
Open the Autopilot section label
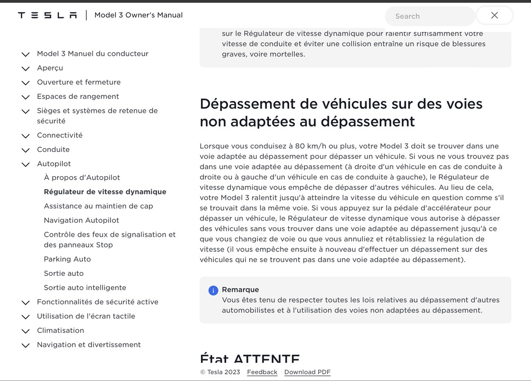tap(54, 163)
